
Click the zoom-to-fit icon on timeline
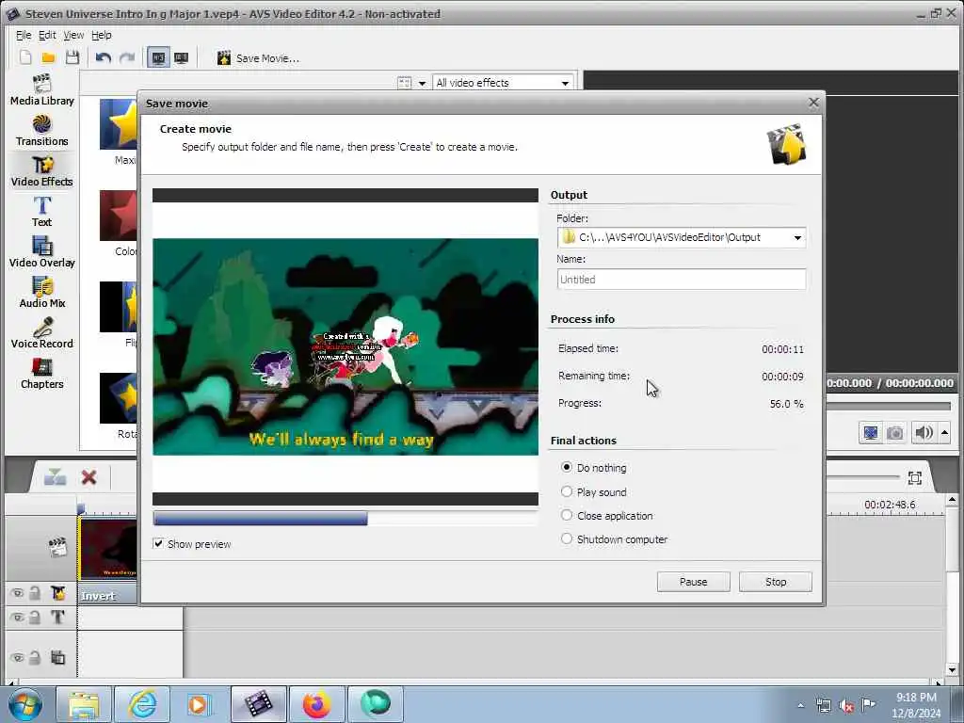914,478
